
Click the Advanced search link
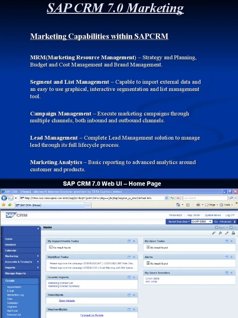click(x=225, y=222)
